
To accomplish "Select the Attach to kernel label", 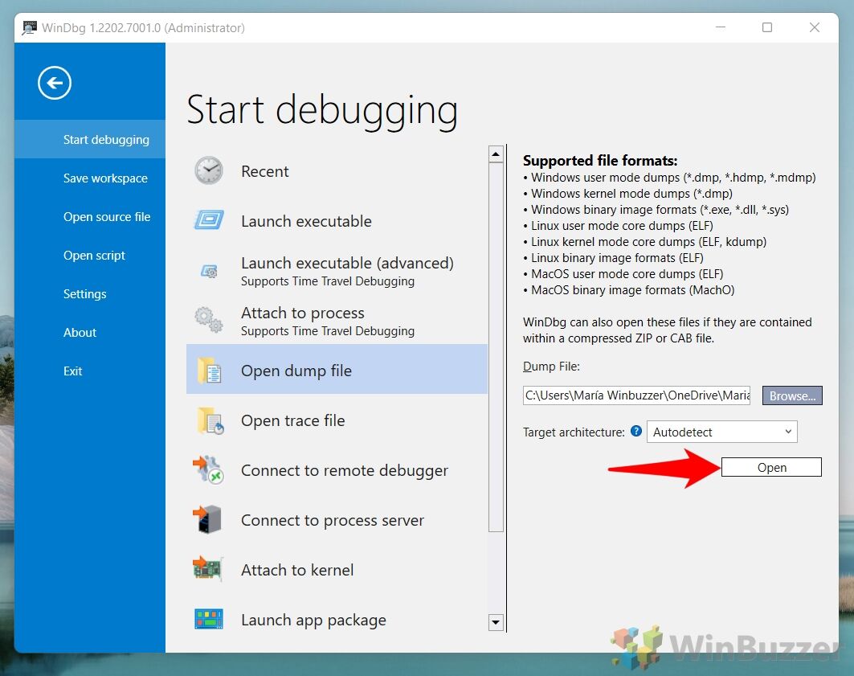I will click(297, 571).
